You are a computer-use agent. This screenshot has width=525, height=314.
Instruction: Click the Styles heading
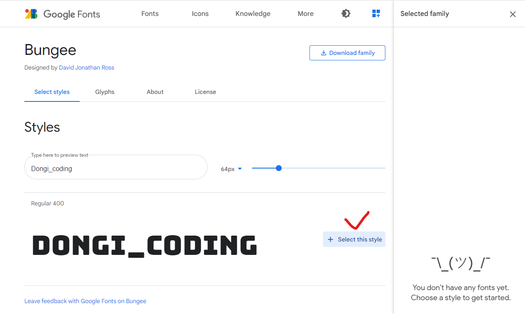[x=42, y=127]
